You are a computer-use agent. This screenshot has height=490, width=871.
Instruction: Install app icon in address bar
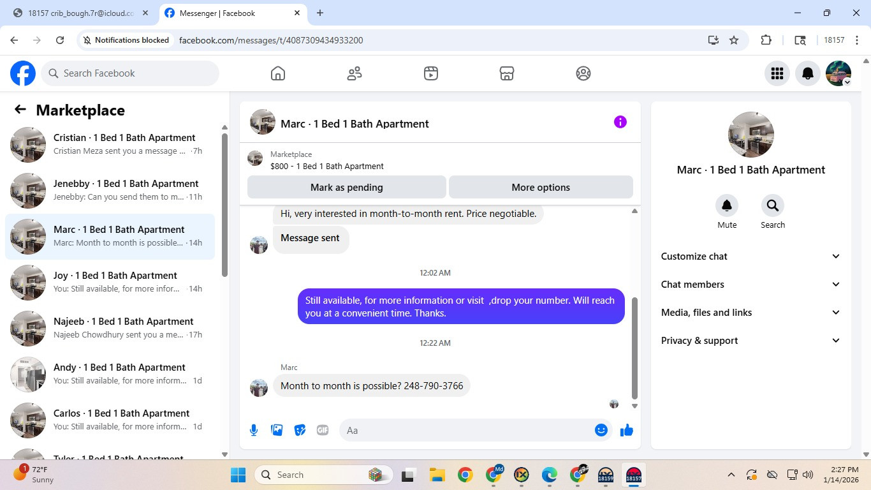pyautogui.click(x=714, y=40)
